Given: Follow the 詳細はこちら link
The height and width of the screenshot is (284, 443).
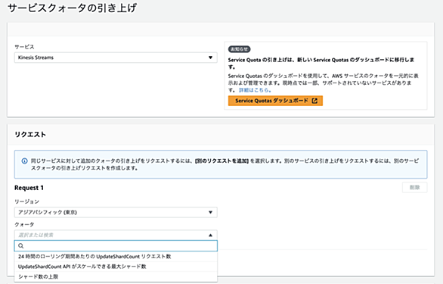Looking at the screenshot, I should coord(255,90).
